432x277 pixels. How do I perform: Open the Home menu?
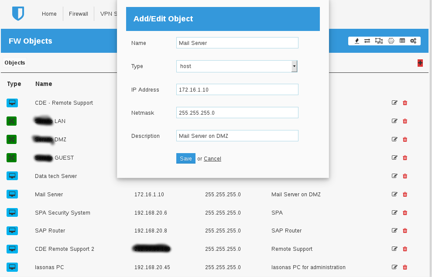tap(49, 14)
